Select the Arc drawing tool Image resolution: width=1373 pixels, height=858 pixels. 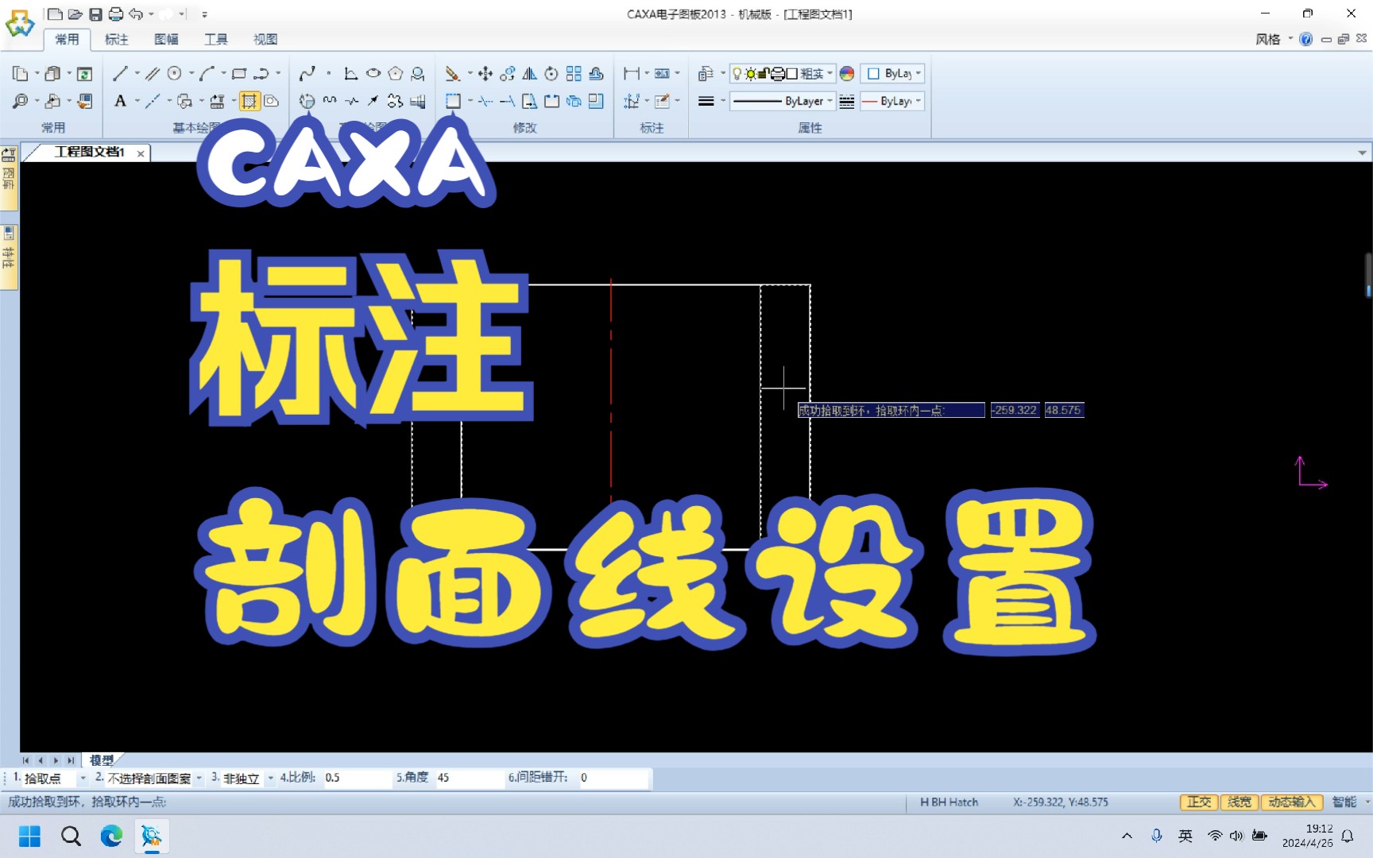coord(207,74)
